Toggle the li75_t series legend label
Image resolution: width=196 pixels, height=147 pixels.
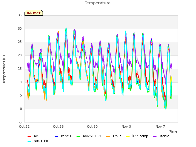point(117,136)
